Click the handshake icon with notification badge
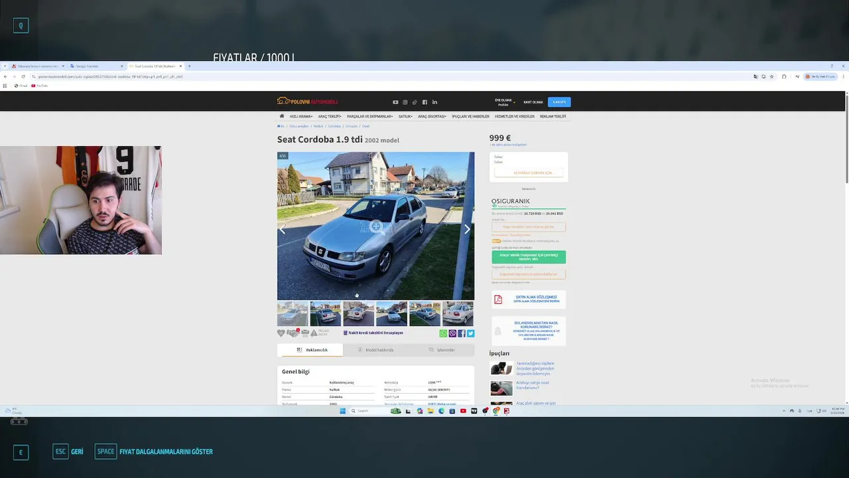Viewport: 849px width, 478px height. [x=293, y=333]
